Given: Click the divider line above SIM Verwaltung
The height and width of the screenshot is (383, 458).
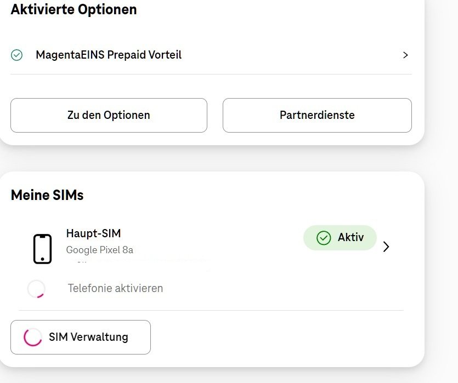Looking at the screenshot, I should (x=211, y=311).
